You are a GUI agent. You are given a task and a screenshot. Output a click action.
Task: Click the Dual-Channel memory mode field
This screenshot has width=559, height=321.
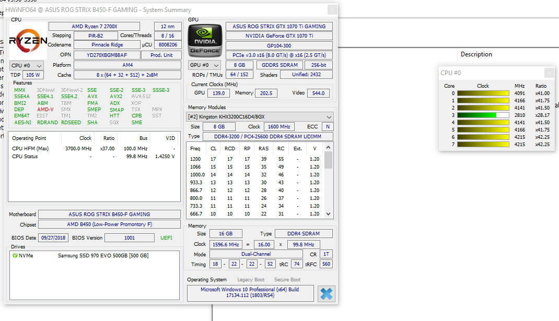255,254
